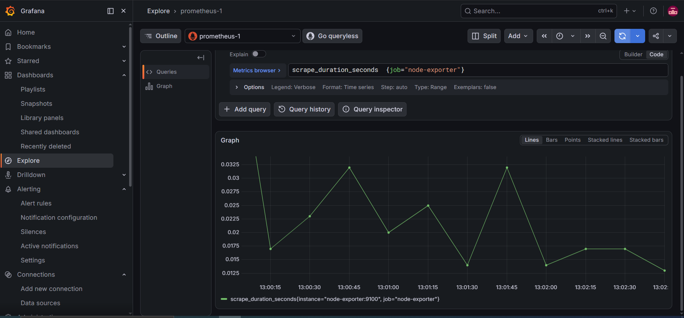Open the share icon in toolbar
This screenshot has height=318, width=684.
point(656,36)
